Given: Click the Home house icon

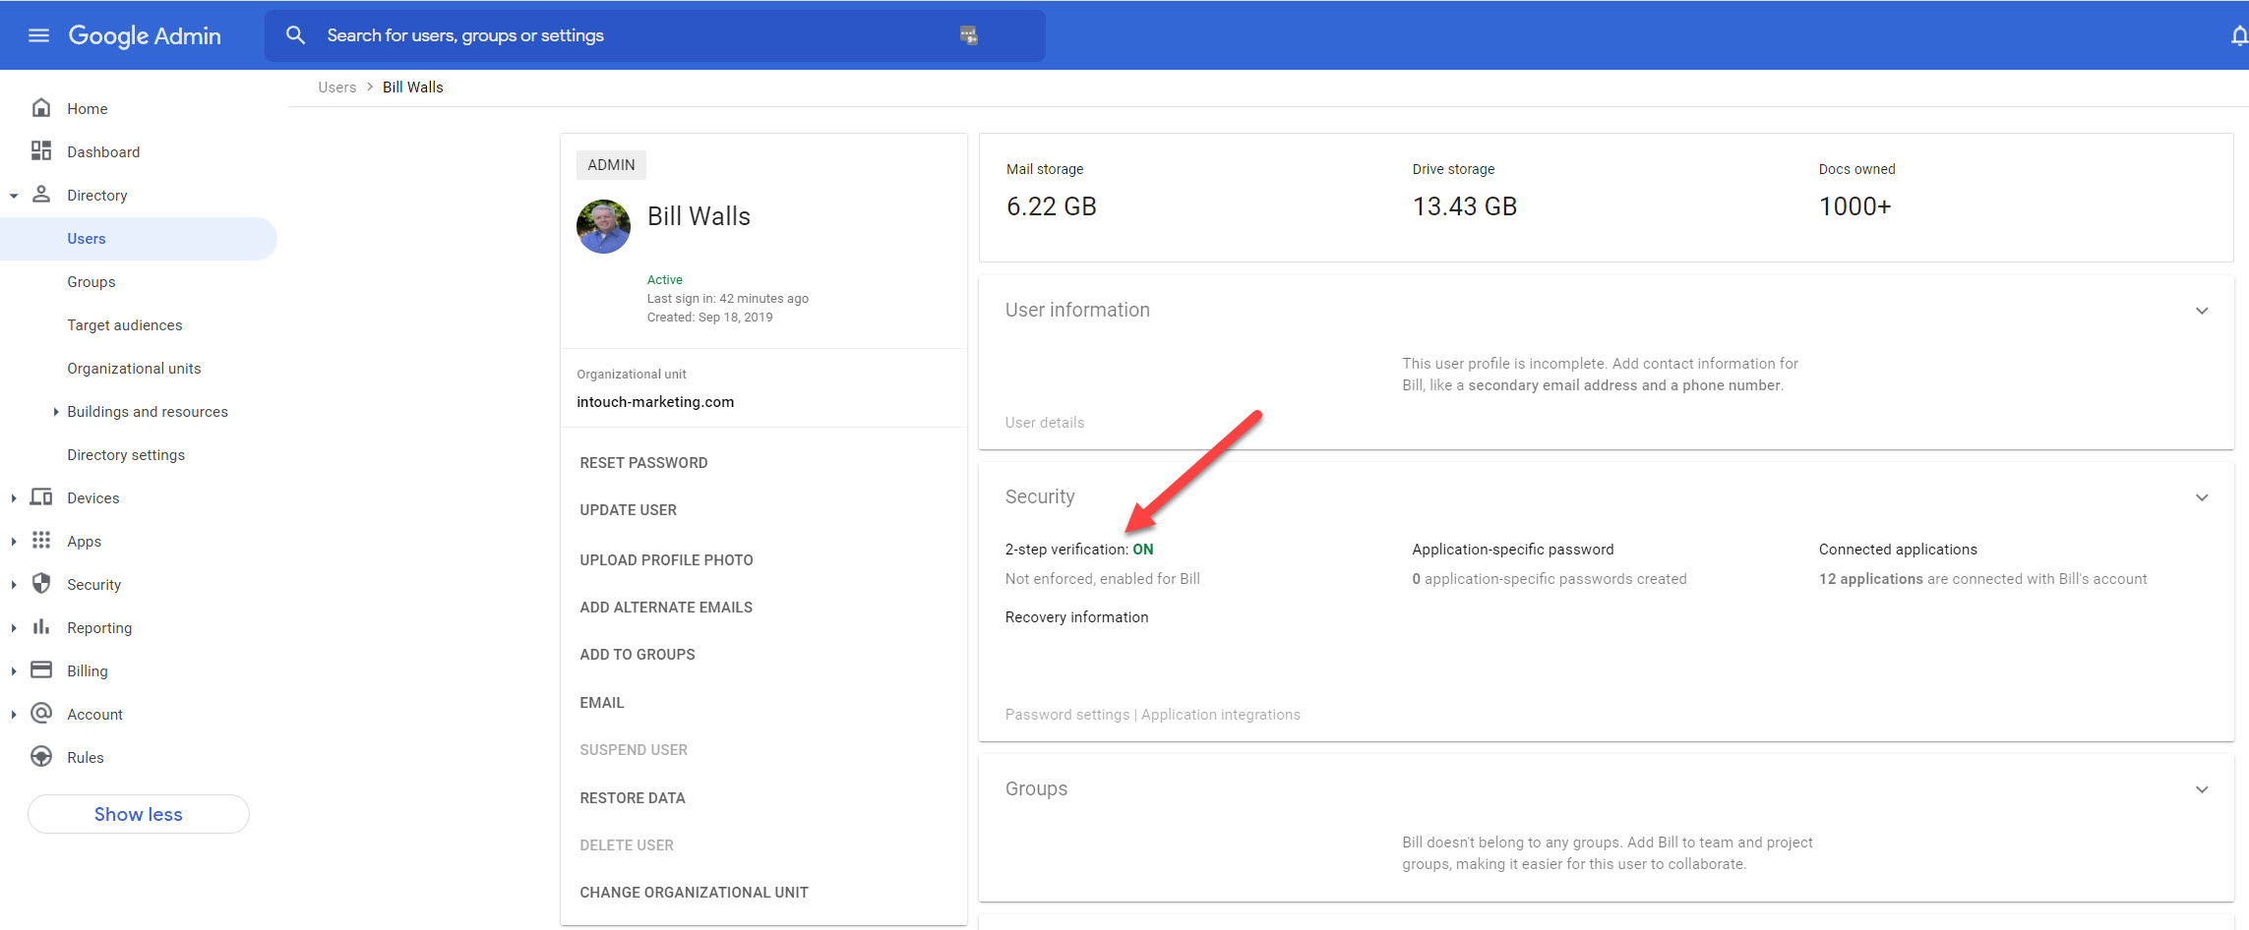Looking at the screenshot, I should pos(41,108).
